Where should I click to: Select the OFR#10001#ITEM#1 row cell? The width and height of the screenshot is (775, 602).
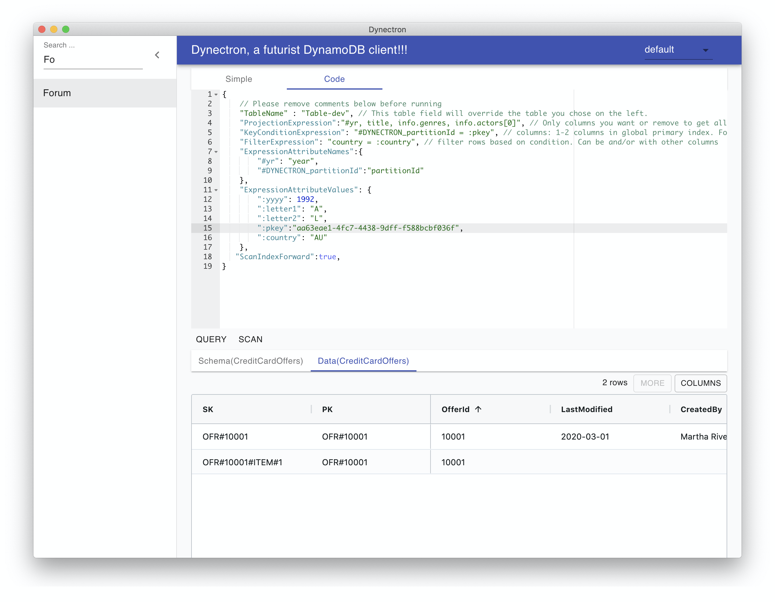pos(242,462)
